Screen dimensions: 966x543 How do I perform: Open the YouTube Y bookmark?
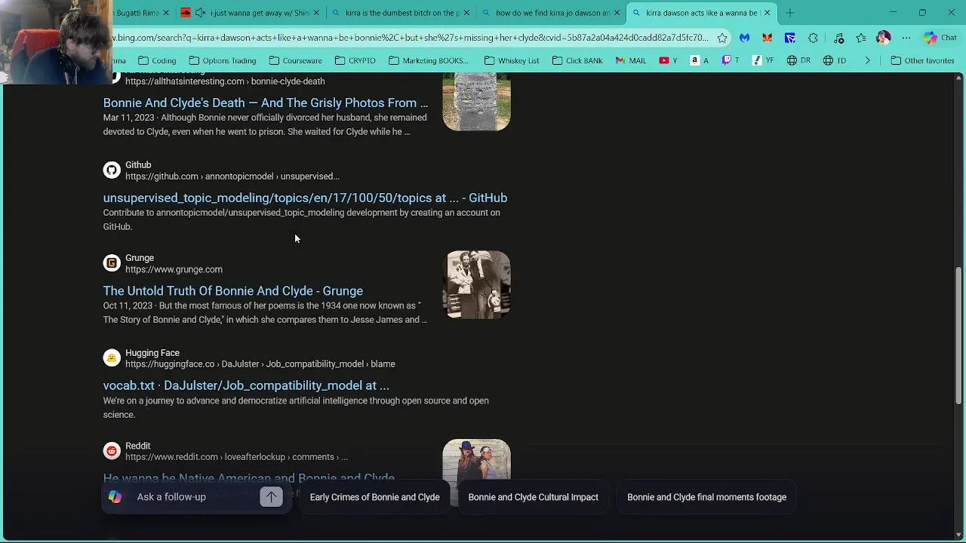coord(669,60)
